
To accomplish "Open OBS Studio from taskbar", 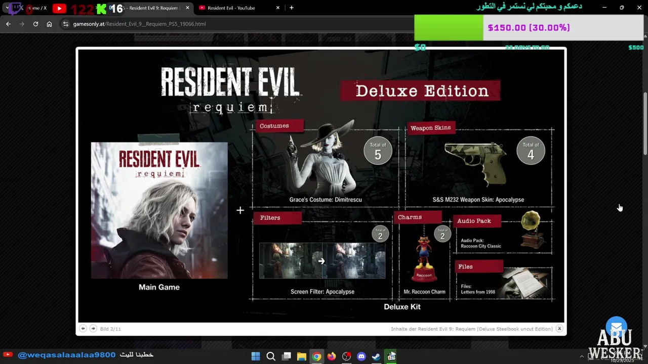I will pyautogui.click(x=346, y=356).
